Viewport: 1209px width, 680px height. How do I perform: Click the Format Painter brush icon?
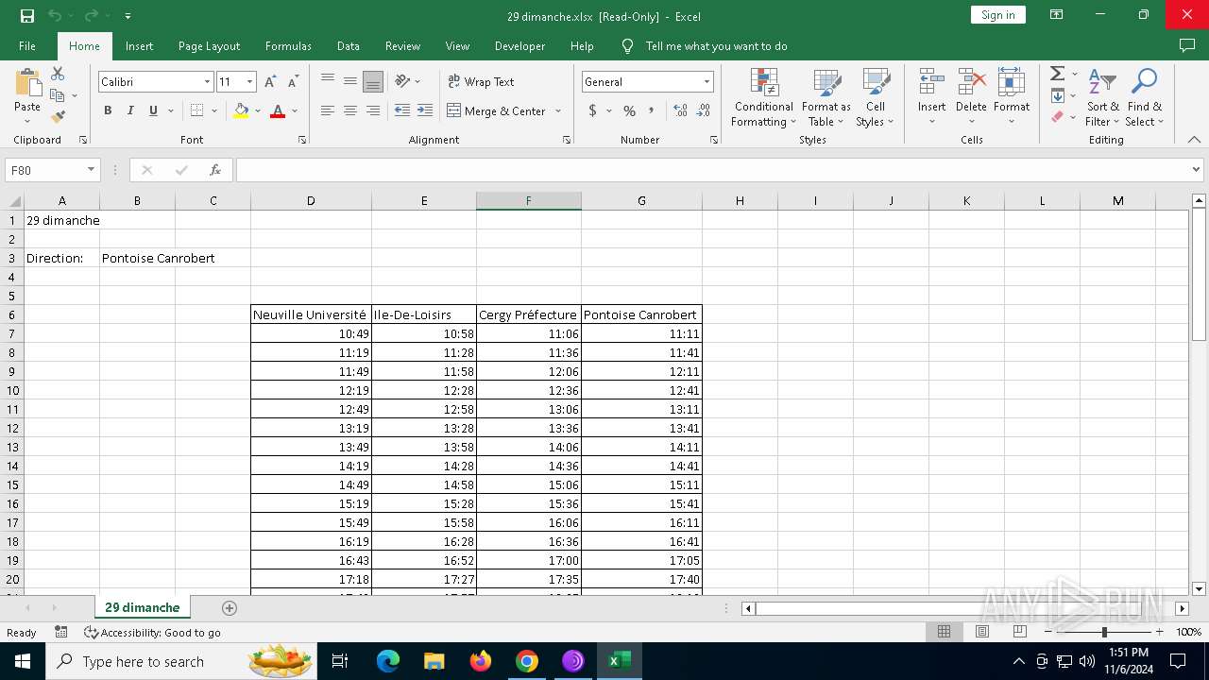click(x=58, y=117)
